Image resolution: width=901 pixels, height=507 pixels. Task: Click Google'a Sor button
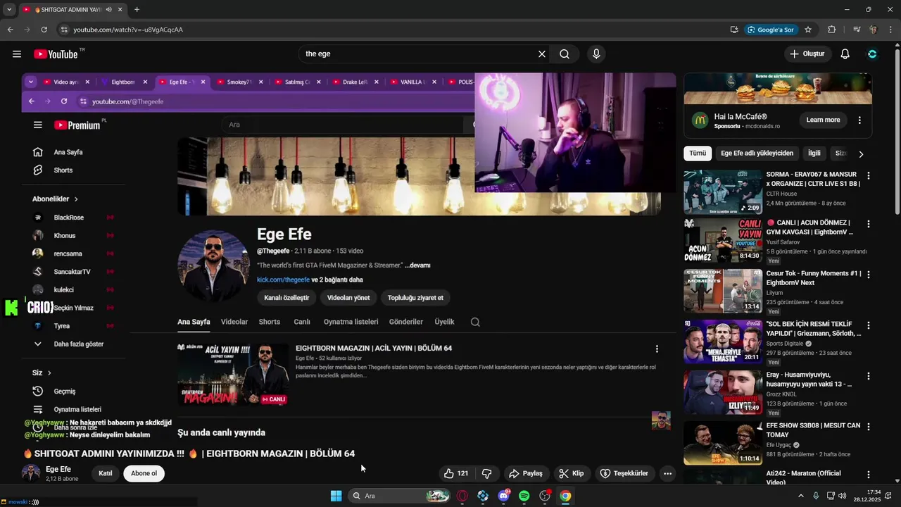(x=771, y=30)
